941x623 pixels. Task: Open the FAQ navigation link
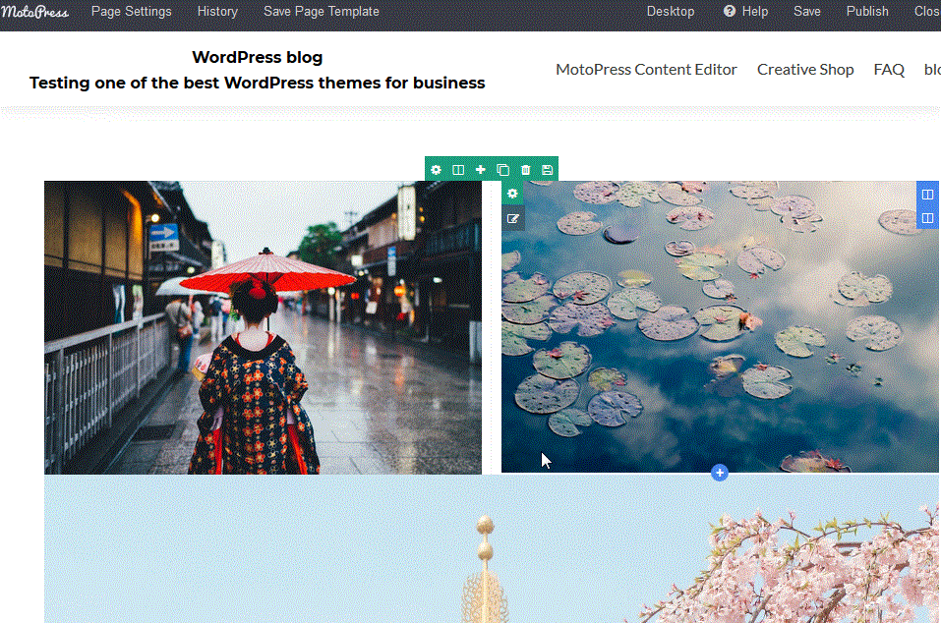pyautogui.click(x=889, y=70)
